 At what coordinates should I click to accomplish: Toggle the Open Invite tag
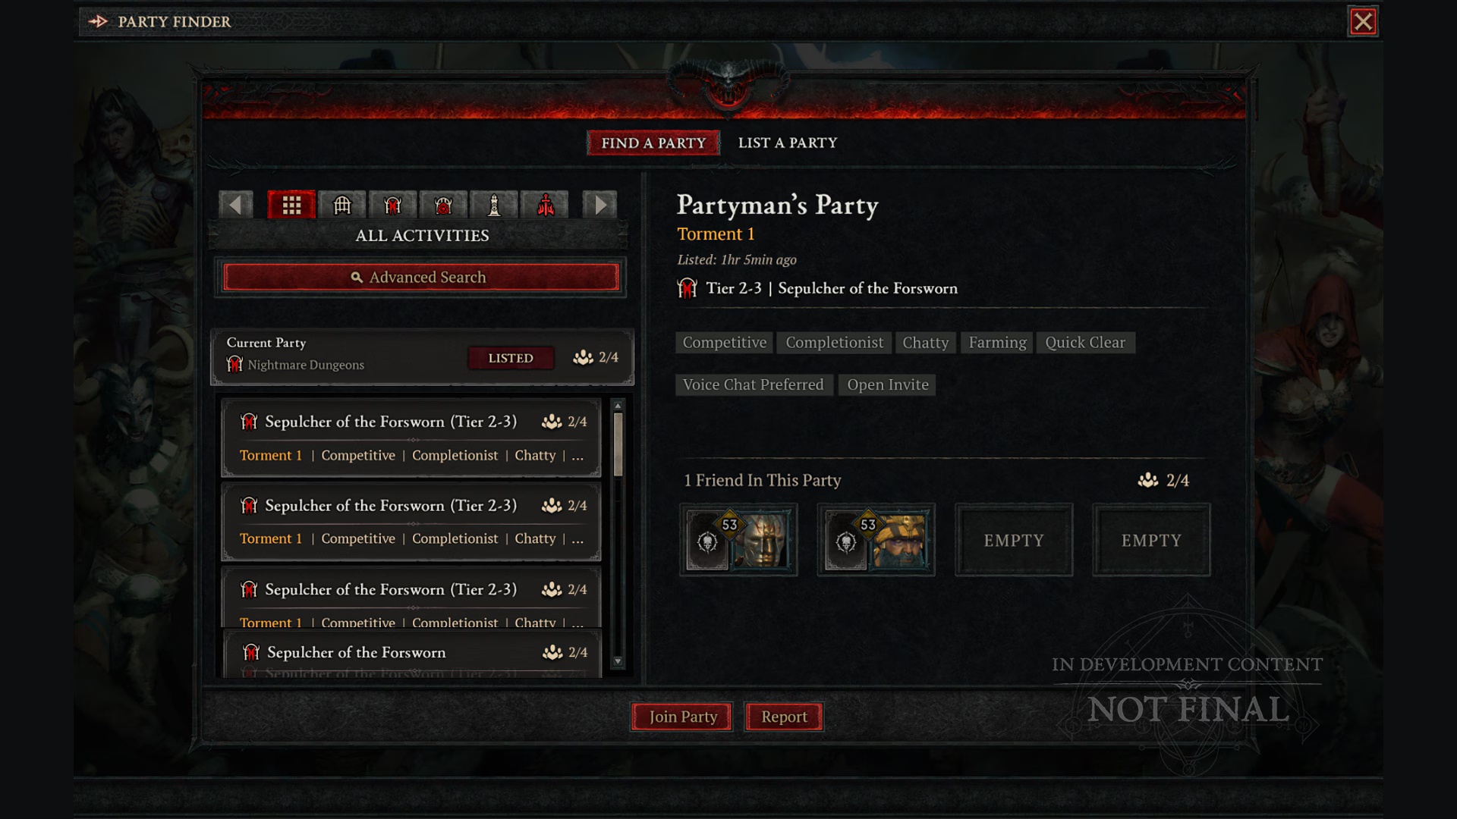[x=886, y=384]
